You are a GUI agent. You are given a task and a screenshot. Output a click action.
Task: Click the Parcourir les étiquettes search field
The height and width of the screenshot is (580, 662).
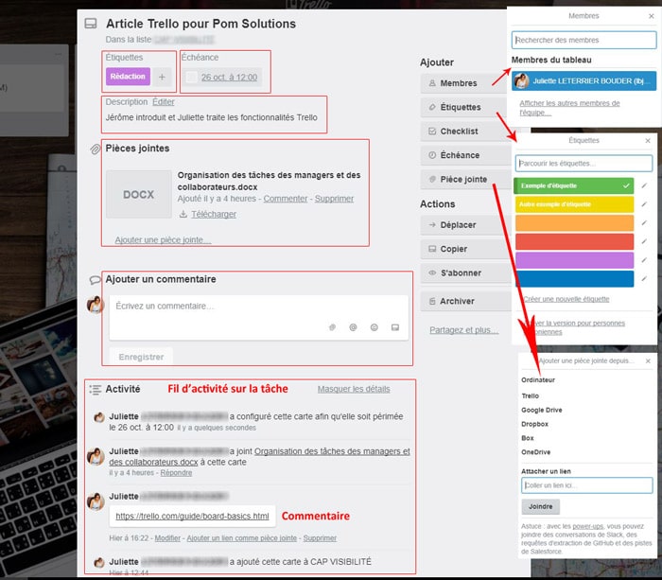tap(584, 164)
